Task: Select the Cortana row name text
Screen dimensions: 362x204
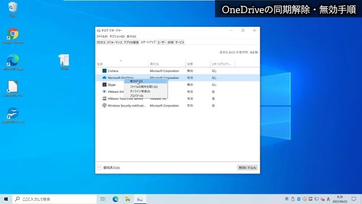Action: pyautogui.click(x=113, y=71)
